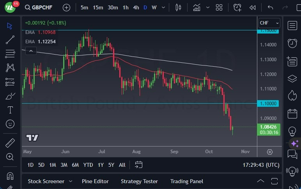The height and width of the screenshot is (189, 301).
Task: Select the 4h timeframe
Action: point(136,7)
